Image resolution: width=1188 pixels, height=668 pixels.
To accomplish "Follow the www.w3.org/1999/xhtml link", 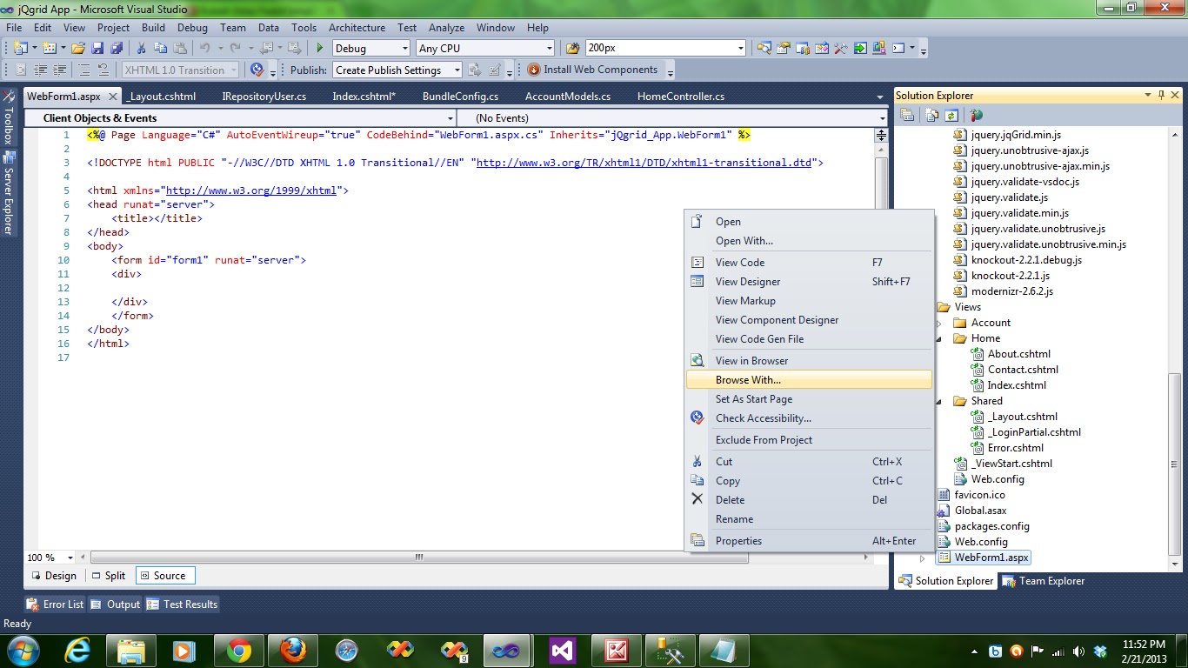I will [251, 190].
